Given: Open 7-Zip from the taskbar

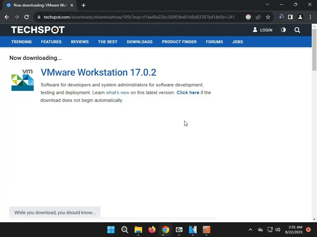Looking at the screenshot, I should [179, 230].
